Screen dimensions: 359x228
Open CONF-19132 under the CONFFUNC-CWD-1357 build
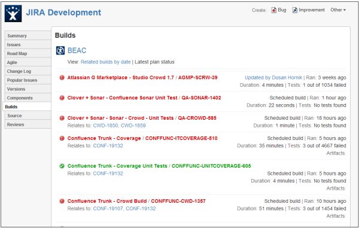click(141, 208)
